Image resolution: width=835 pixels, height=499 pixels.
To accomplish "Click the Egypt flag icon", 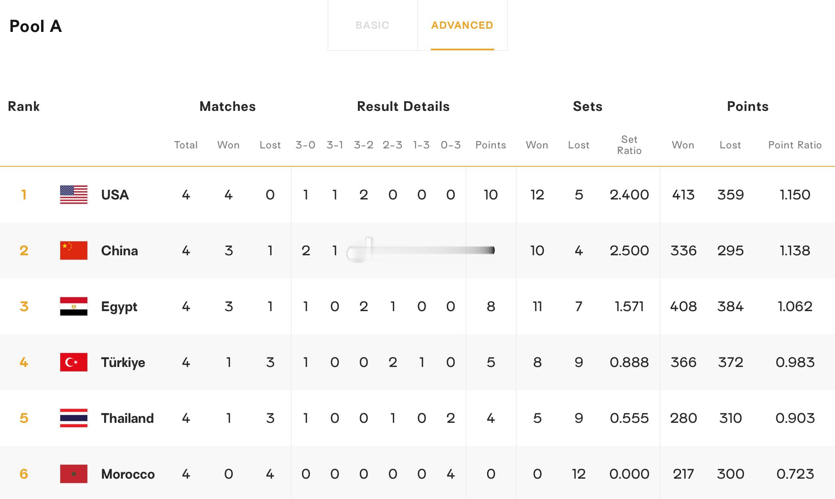I will (x=74, y=306).
